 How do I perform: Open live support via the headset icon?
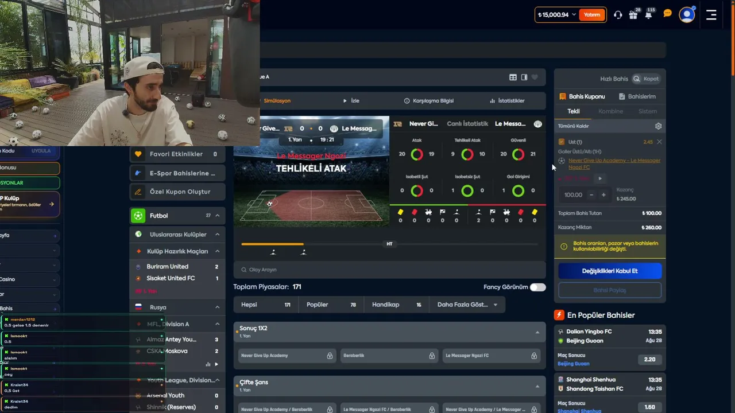618,15
